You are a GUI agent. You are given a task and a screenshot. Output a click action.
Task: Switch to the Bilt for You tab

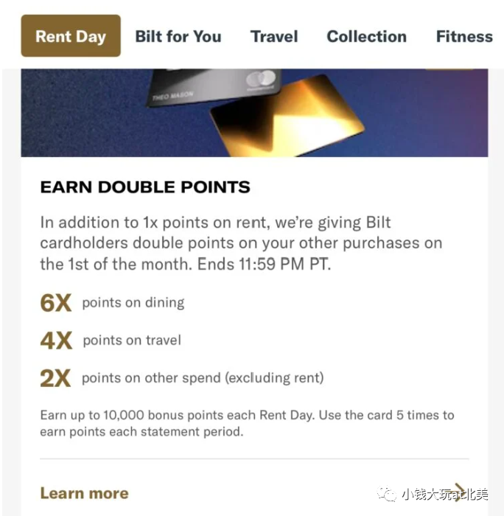(x=178, y=36)
